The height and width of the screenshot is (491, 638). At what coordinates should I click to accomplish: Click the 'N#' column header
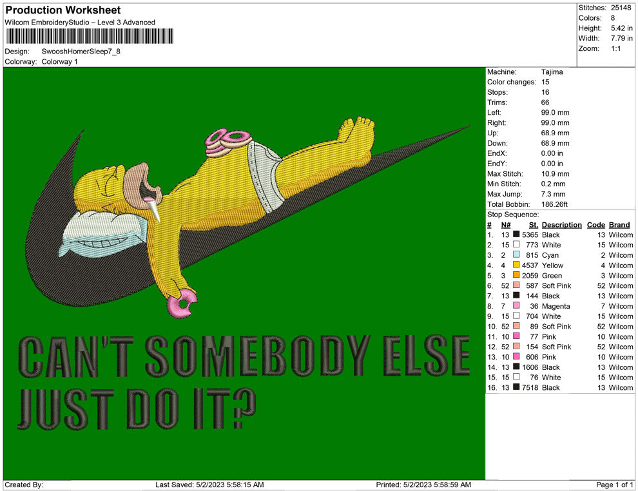(506, 224)
